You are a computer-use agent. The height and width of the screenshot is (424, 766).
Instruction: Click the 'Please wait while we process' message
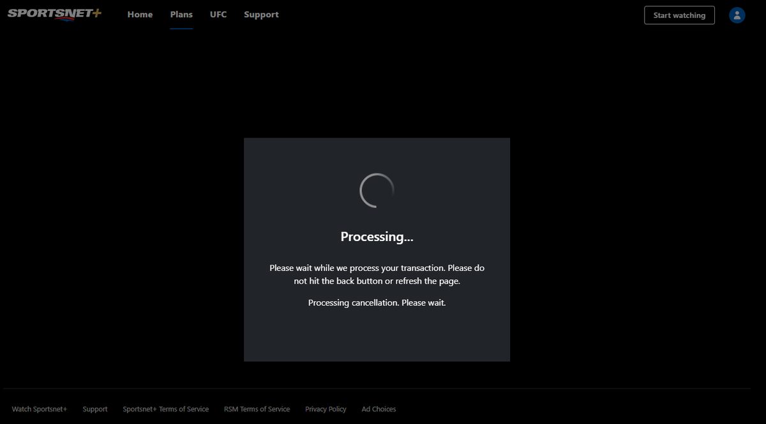(x=377, y=274)
